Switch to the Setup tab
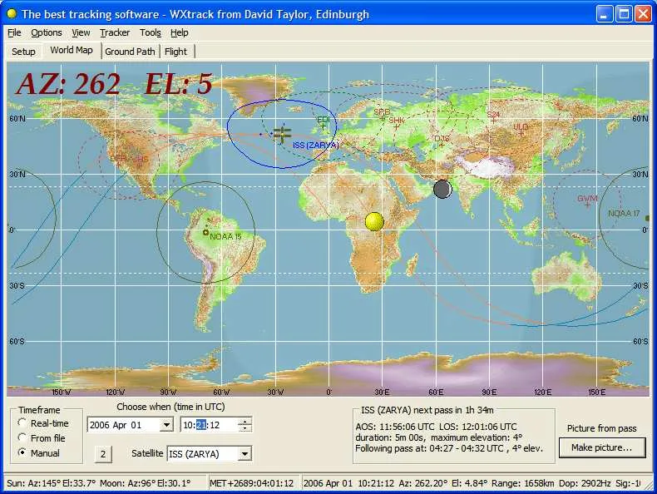The height and width of the screenshot is (494, 657). [x=23, y=52]
